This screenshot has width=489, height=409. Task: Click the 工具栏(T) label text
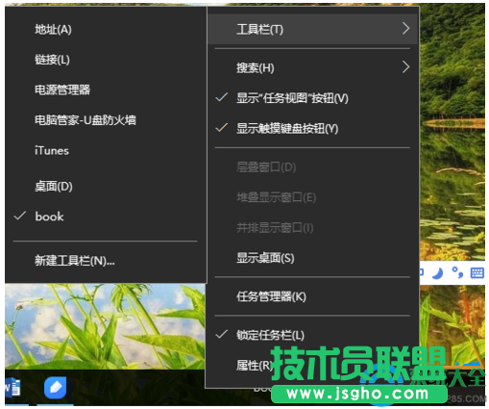pyautogui.click(x=259, y=29)
